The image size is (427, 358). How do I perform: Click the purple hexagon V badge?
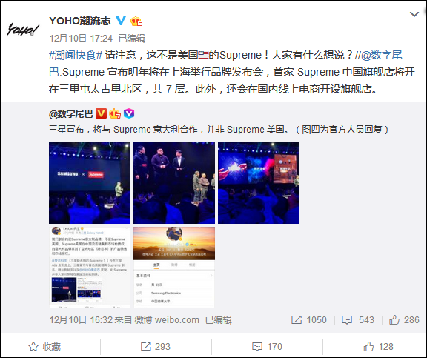coord(129,113)
